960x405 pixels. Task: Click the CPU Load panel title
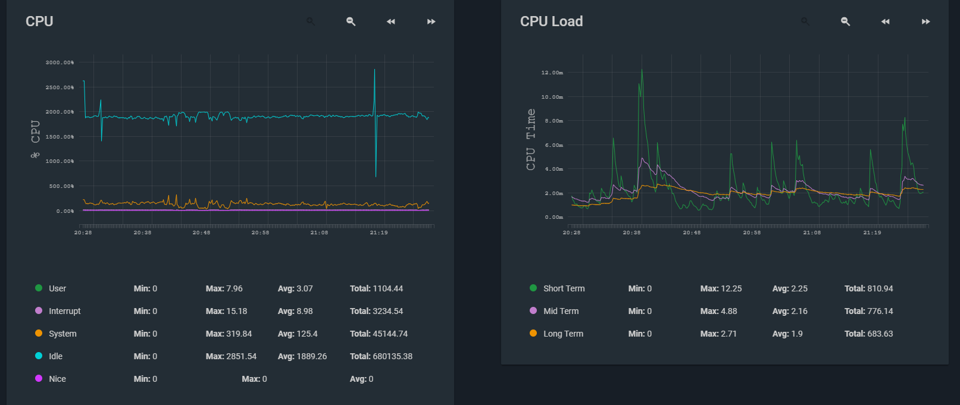[x=551, y=21]
